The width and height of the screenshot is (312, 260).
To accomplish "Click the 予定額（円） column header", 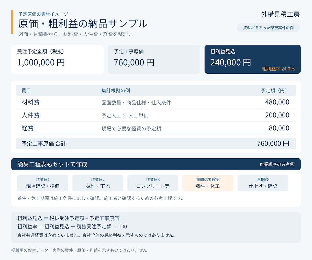I will click(x=275, y=91).
